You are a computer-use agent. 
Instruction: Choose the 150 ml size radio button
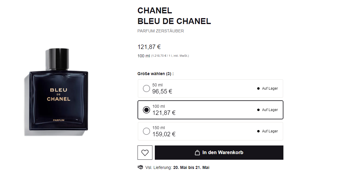coord(146,131)
